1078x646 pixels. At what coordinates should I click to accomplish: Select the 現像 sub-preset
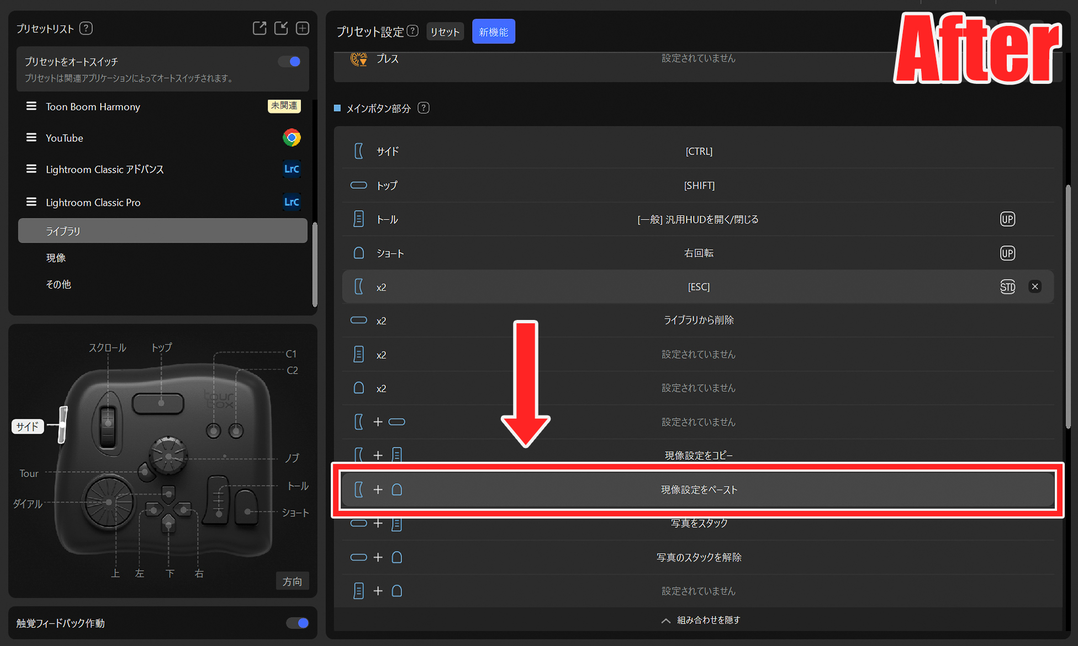coord(56,258)
